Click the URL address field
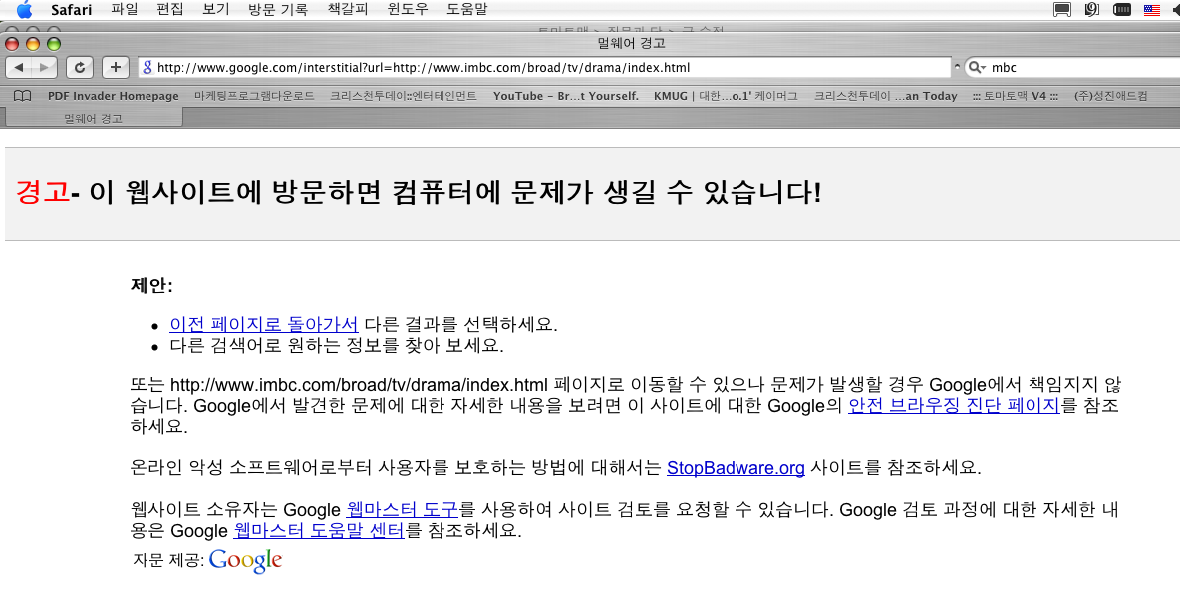 548,68
